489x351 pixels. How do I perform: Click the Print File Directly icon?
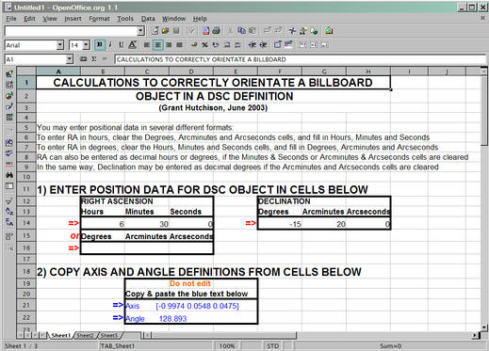(216, 31)
